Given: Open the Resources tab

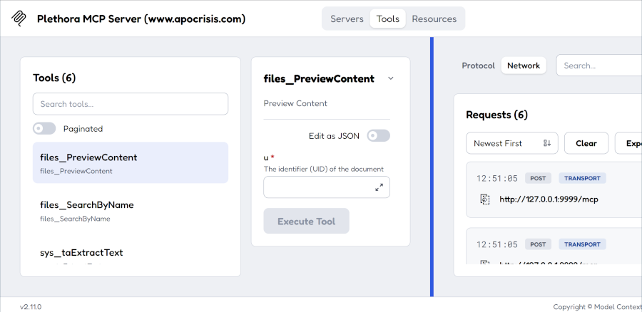Looking at the screenshot, I should click(434, 19).
